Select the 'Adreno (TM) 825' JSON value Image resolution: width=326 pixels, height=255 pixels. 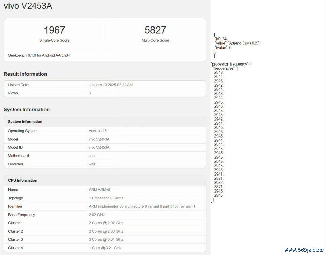tap(244, 43)
